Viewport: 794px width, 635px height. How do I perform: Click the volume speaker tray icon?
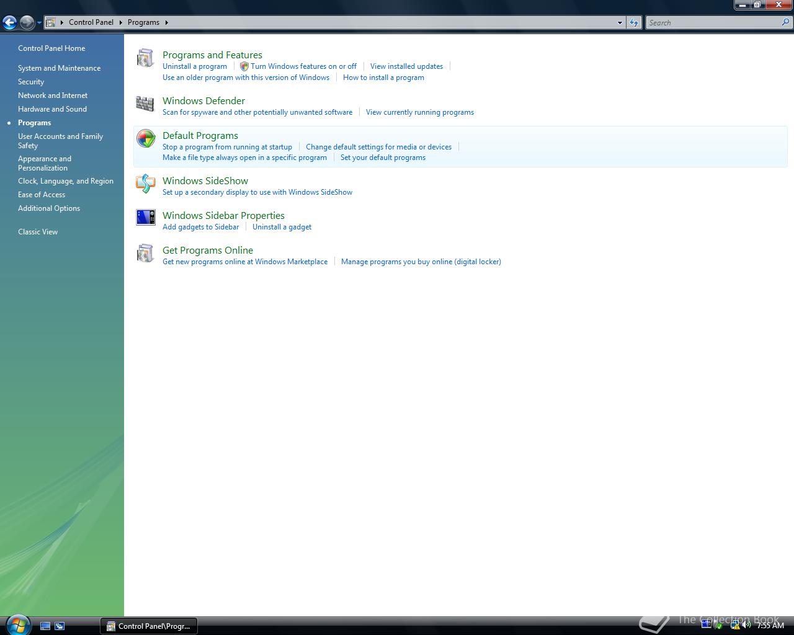[x=746, y=625]
